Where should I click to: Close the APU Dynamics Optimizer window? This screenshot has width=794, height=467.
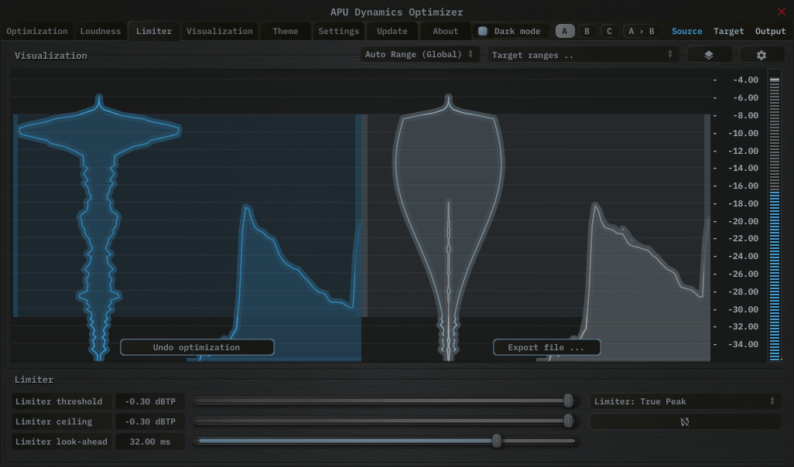(781, 12)
